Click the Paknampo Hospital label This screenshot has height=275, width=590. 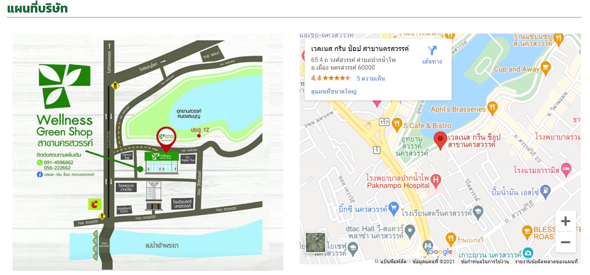pyautogui.click(x=398, y=182)
